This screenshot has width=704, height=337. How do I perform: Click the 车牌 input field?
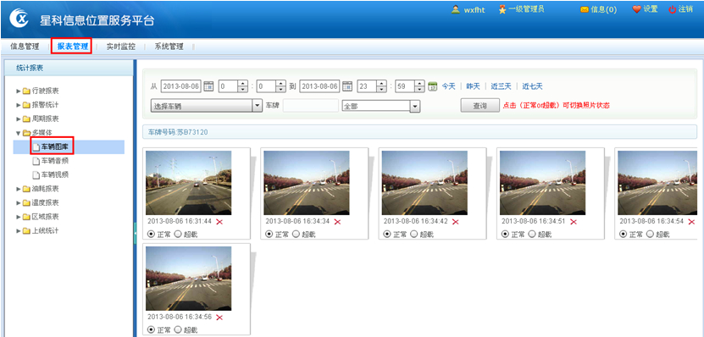point(311,106)
